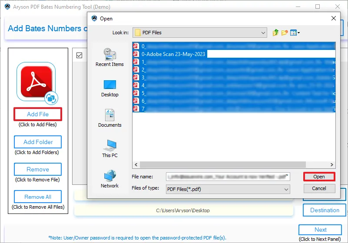Click the Add File button
This screenshot has width=348, height=243.
coord(38,114)
